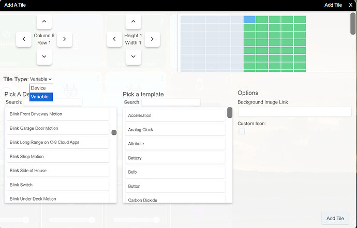Open the Tile Type dropdown
This screenshot has height=228, width=357.
coord(41,79)
